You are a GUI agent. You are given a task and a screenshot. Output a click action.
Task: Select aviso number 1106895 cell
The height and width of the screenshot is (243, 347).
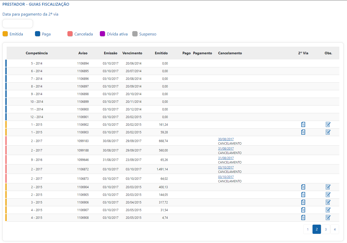coord(83,71)
